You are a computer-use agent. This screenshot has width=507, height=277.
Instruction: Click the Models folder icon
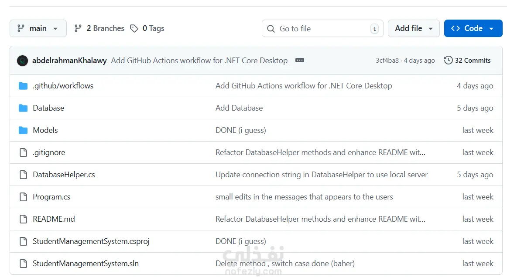pos(23,130)
